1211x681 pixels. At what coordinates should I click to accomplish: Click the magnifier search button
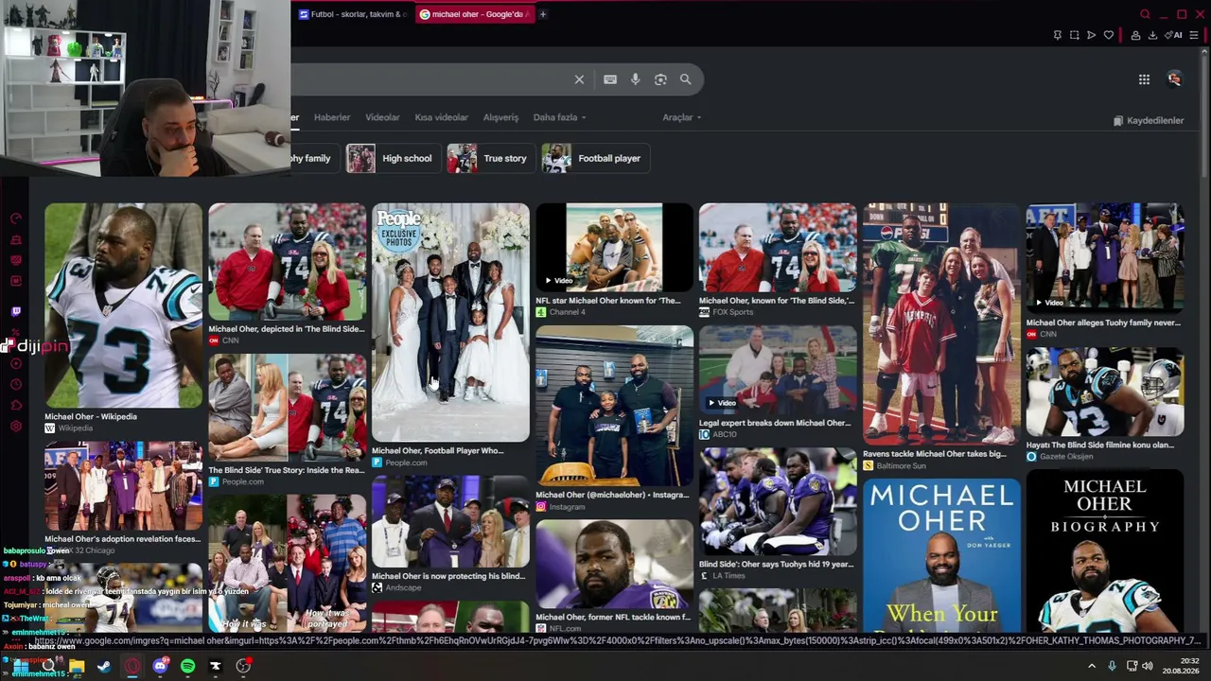pos(685,79)
